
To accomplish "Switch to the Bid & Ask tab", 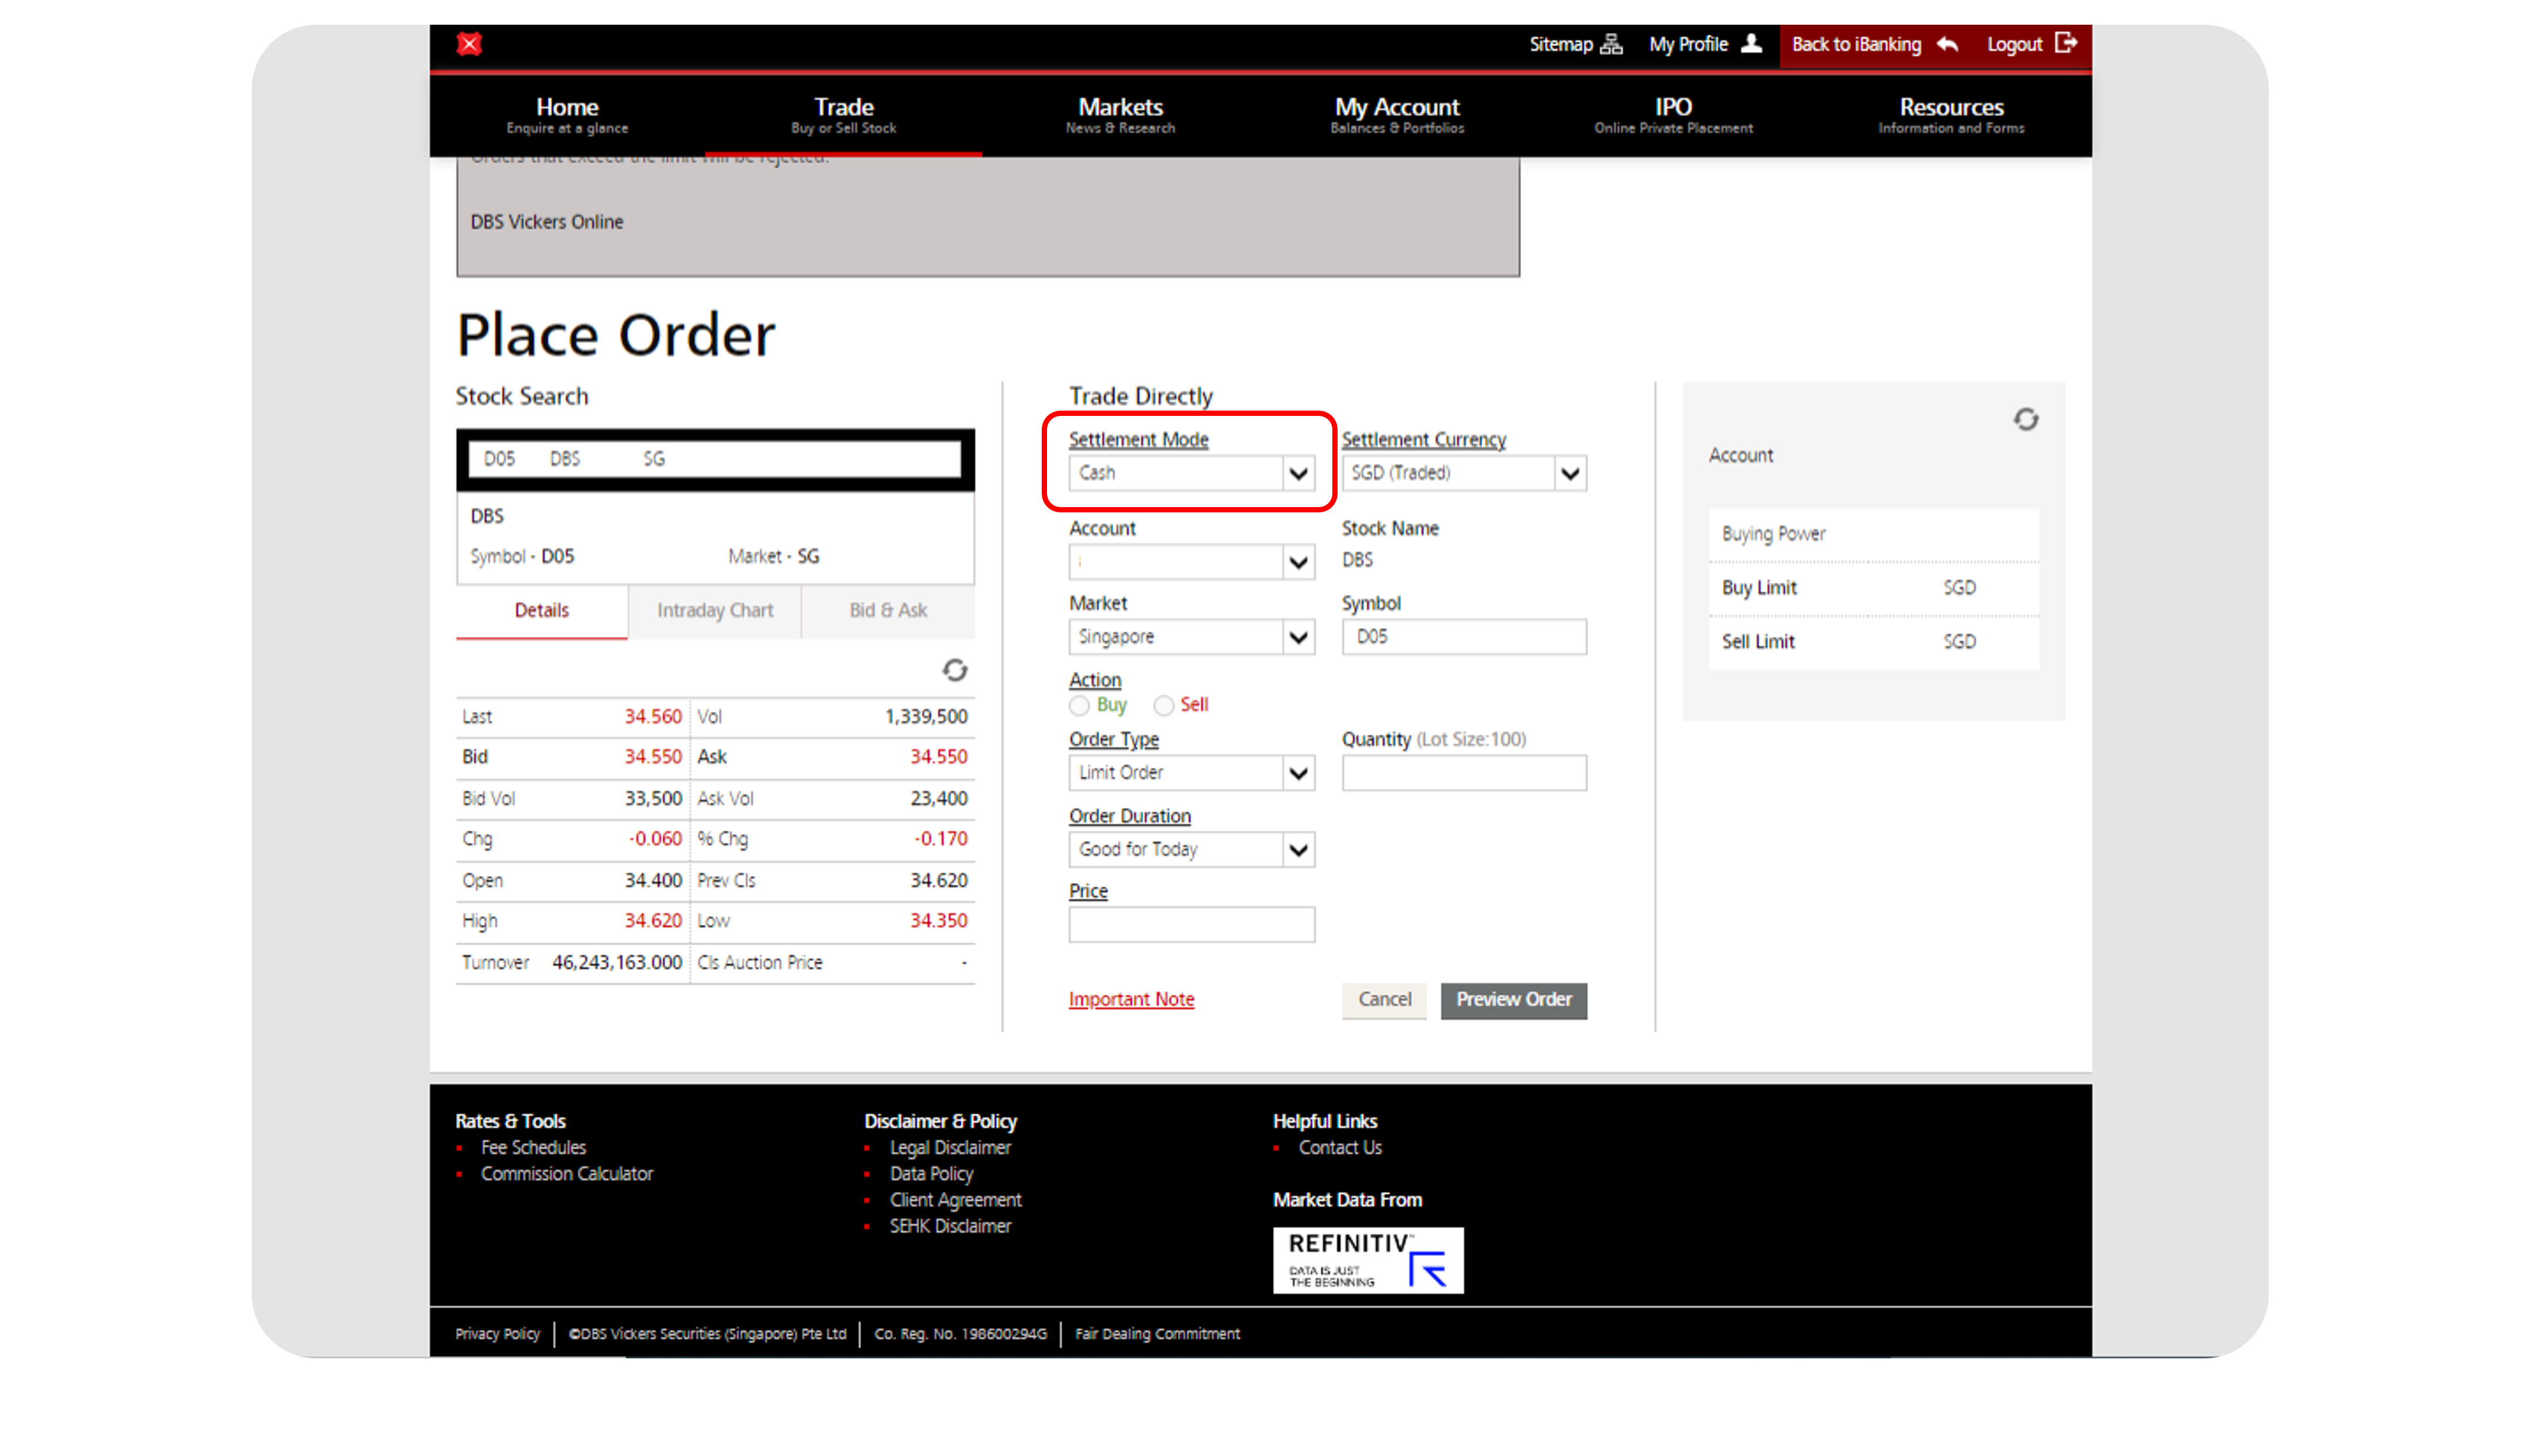I will (888, 610).
